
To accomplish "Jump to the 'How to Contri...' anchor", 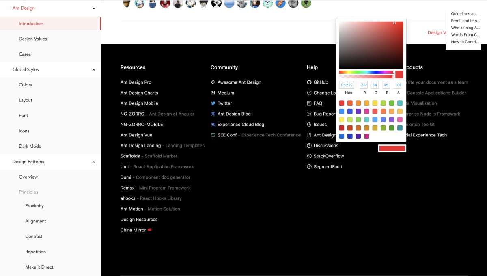I will tap(465, 42).
